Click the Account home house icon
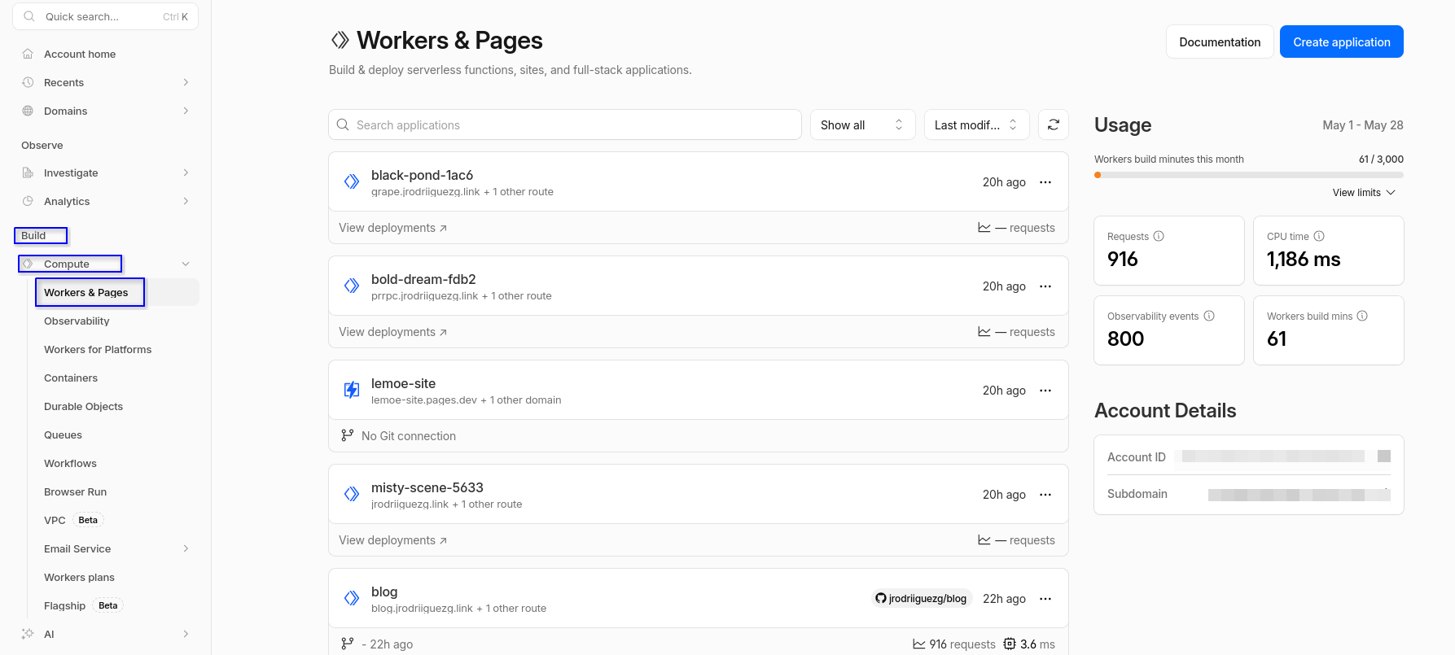1455x655 pixels. [x=28, y=54]
